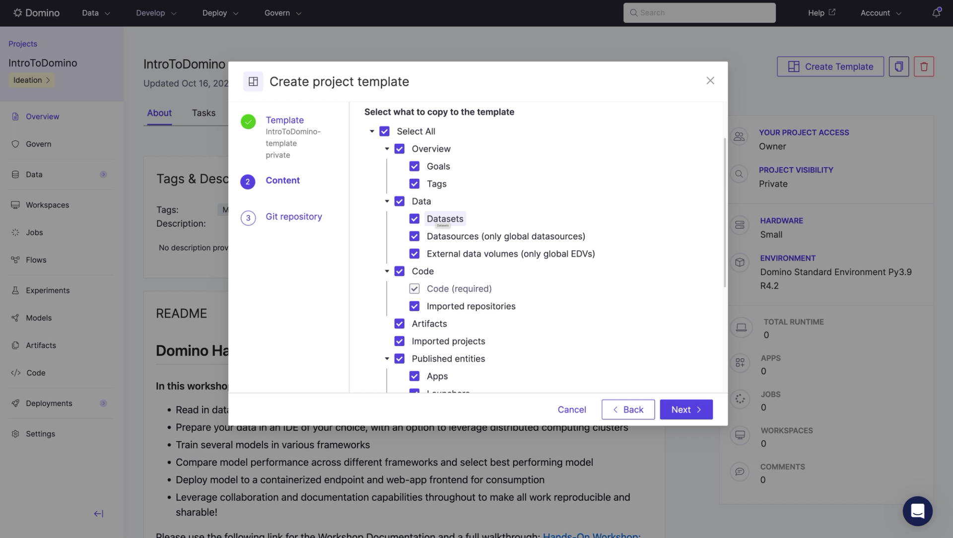
Task: Open the chat support bubble
Action: pyautogui.click(x=917, y=511)
